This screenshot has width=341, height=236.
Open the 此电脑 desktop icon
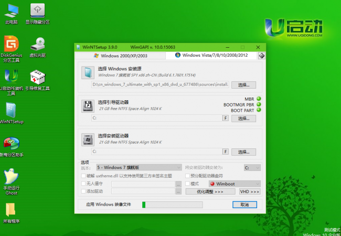[12, 14]
